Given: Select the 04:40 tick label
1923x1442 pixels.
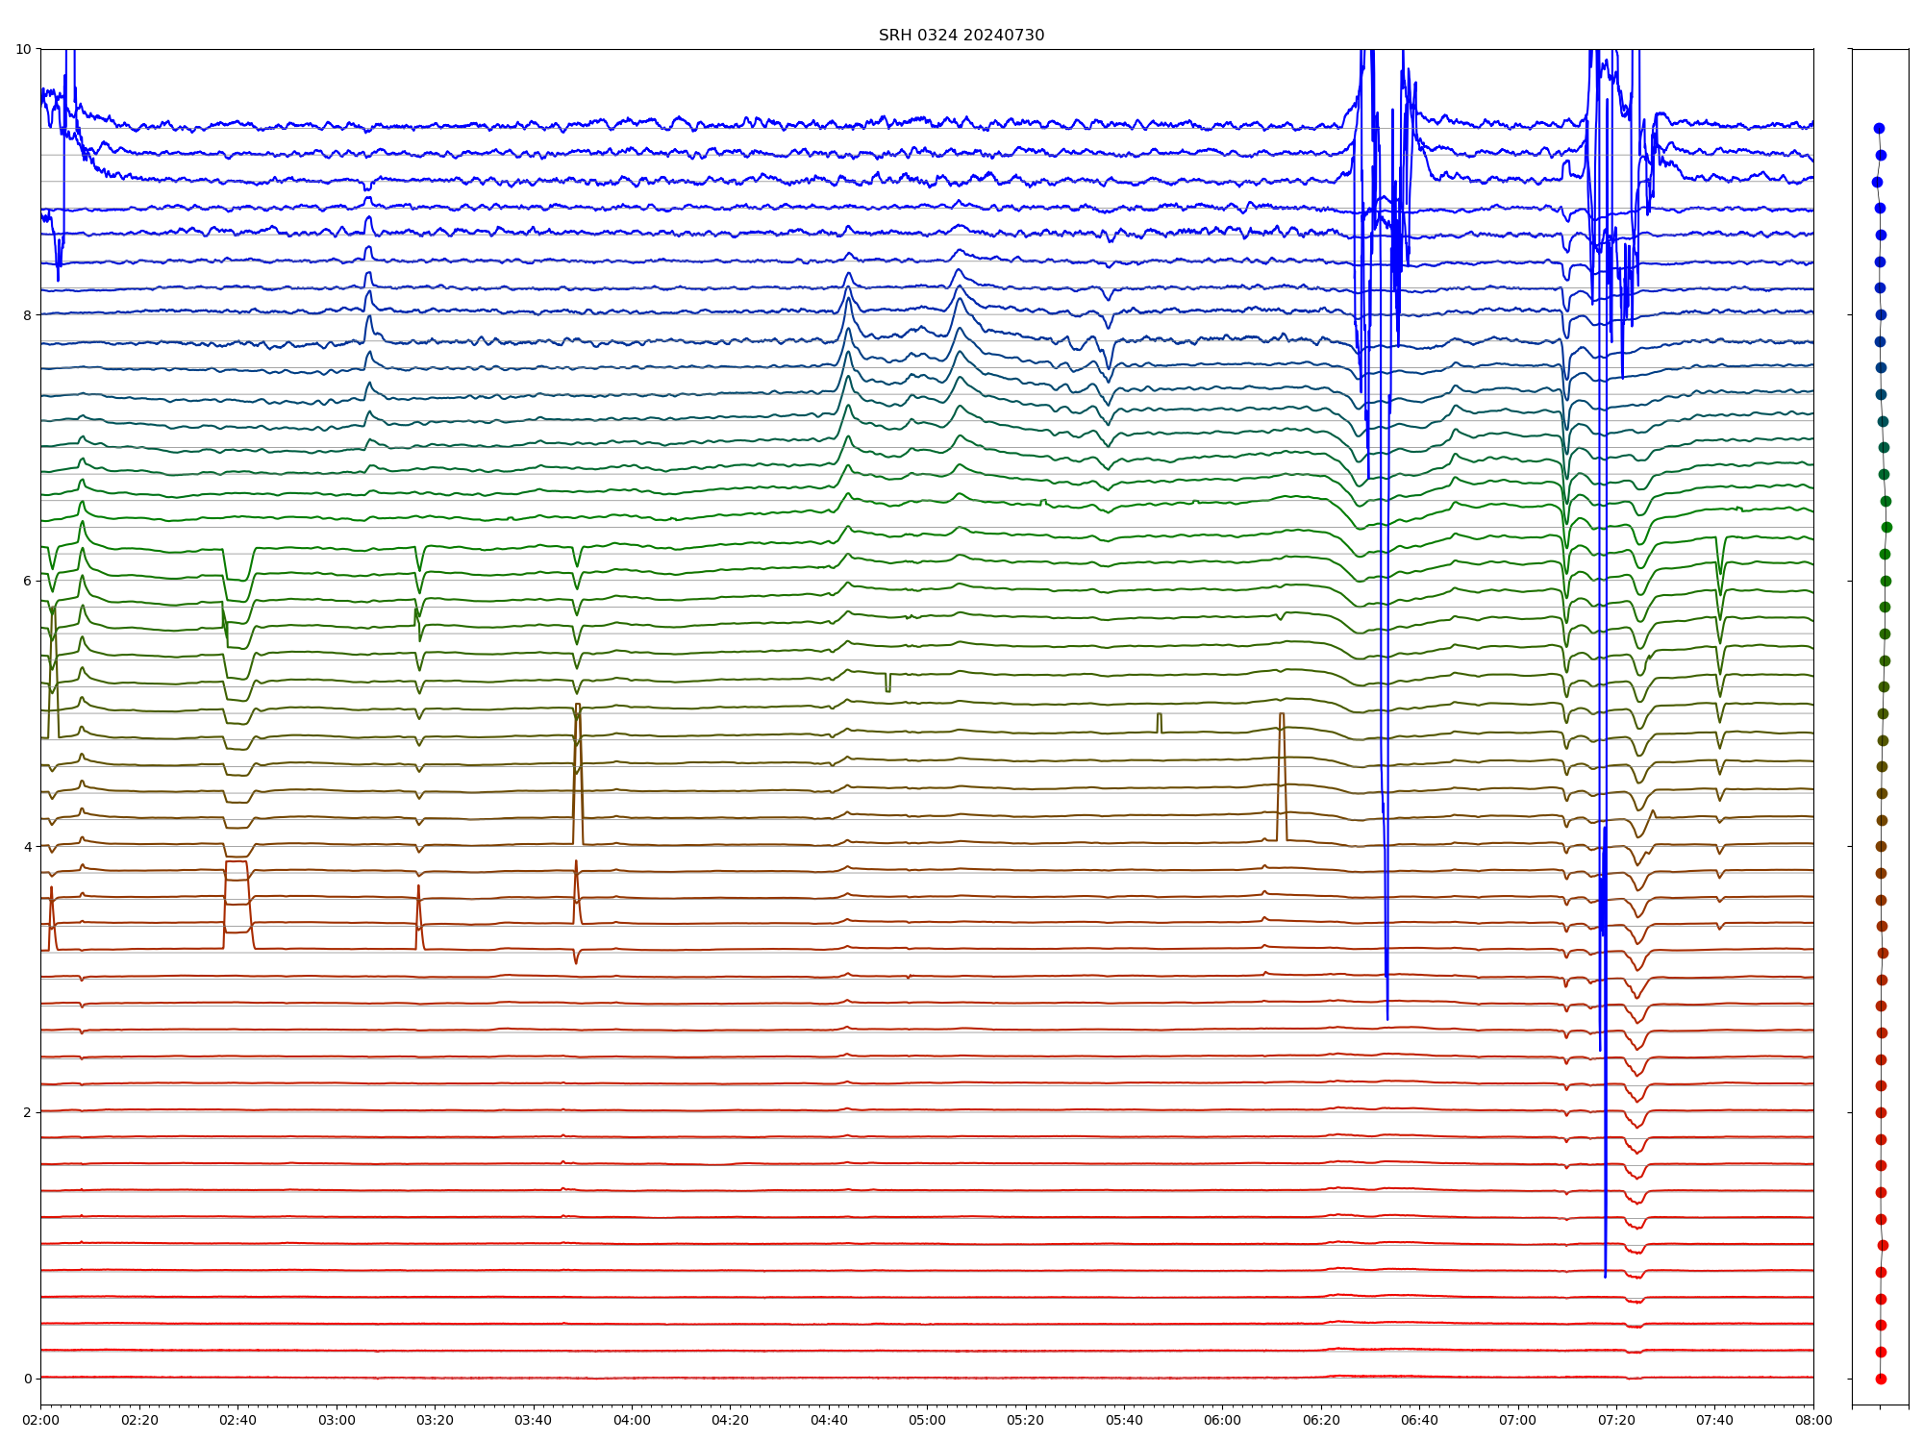Looking at the screenshot, I should coord(829,1420).
